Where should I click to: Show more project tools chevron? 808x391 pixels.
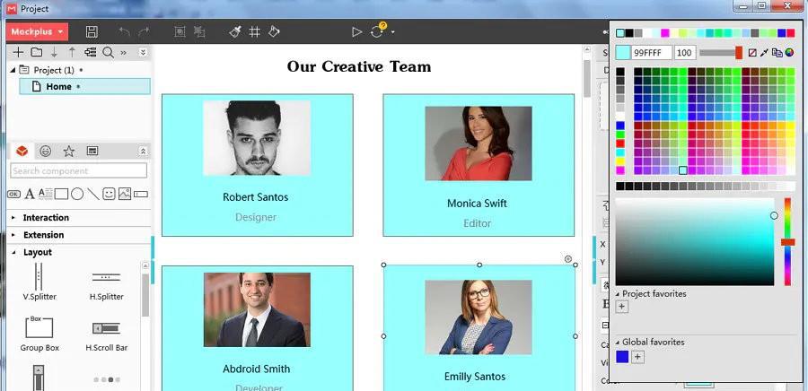[x=124, y=53]
